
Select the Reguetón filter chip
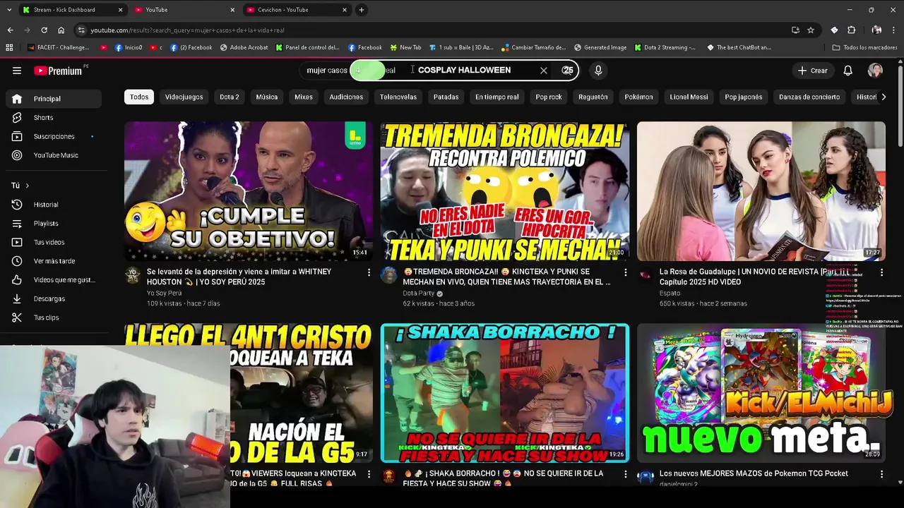click(x=593, y=97)
